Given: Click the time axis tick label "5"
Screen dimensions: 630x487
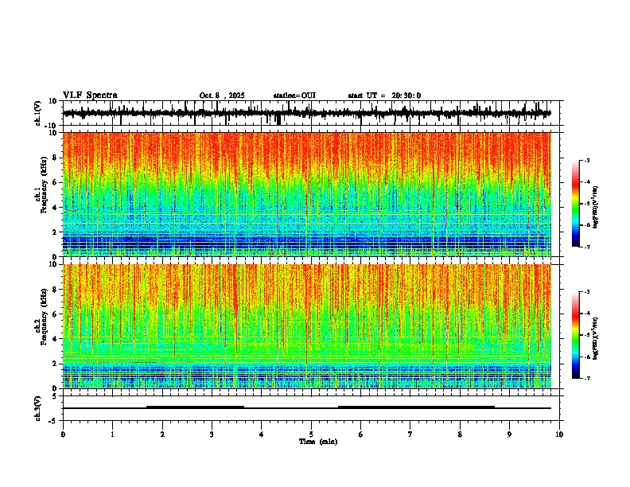Looking at the screenshot, I should [x=311, y=434].
